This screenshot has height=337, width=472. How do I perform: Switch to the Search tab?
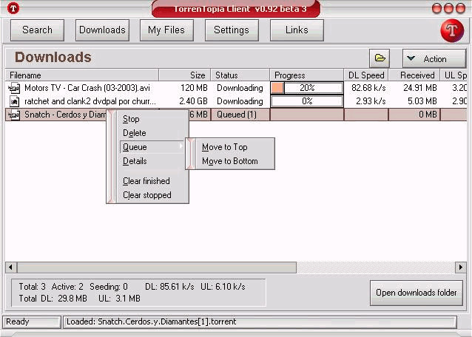pos(37,30)
